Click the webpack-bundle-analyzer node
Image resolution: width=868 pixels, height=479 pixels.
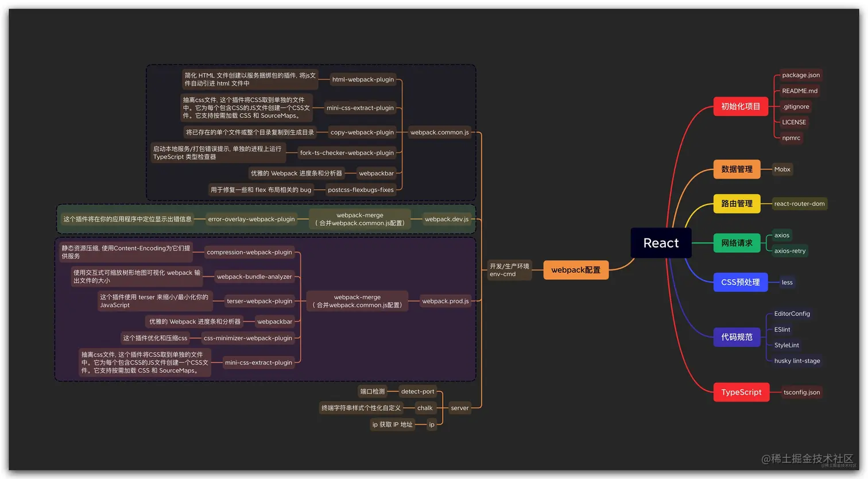click(x=254, y=276)
